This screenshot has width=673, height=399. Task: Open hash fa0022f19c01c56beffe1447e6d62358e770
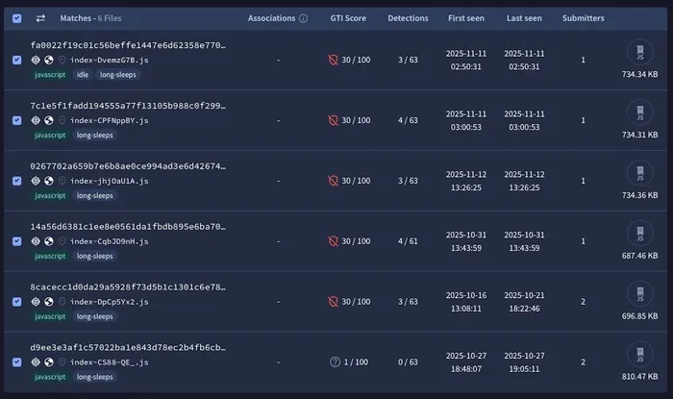[x=128, y=45]
